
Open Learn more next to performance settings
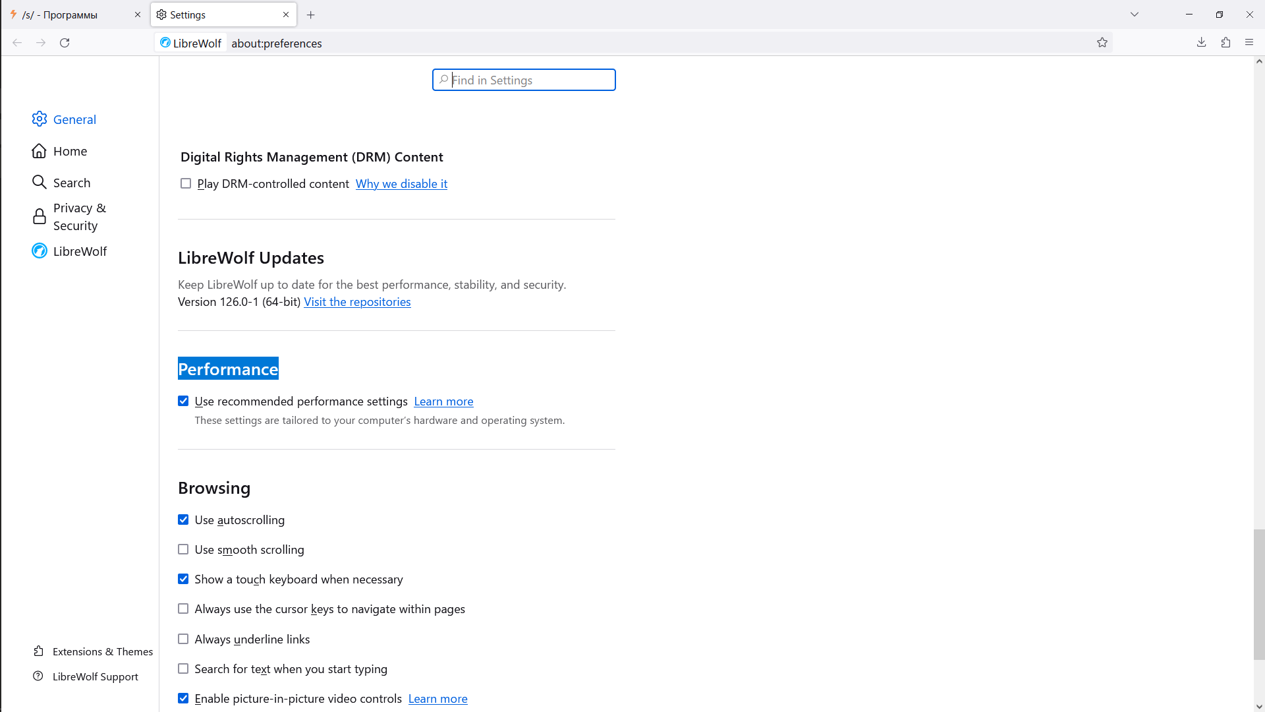pos(443,401)
